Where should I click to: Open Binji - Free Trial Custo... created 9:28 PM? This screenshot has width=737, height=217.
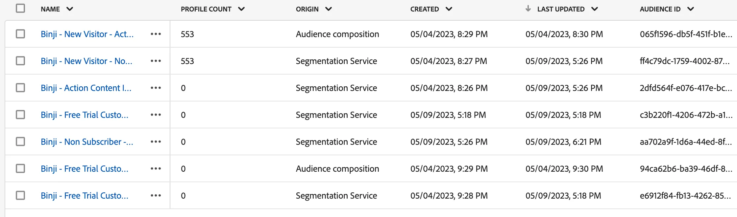pyautogui.click(x=85, y=196)
